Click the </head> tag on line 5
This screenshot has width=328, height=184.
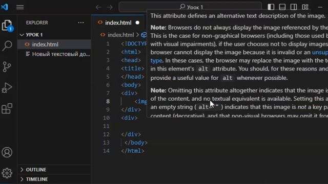pyautogui.click(x=133, y=77)
